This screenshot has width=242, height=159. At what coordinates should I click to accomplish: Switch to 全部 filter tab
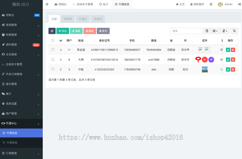tap(54, 19)
